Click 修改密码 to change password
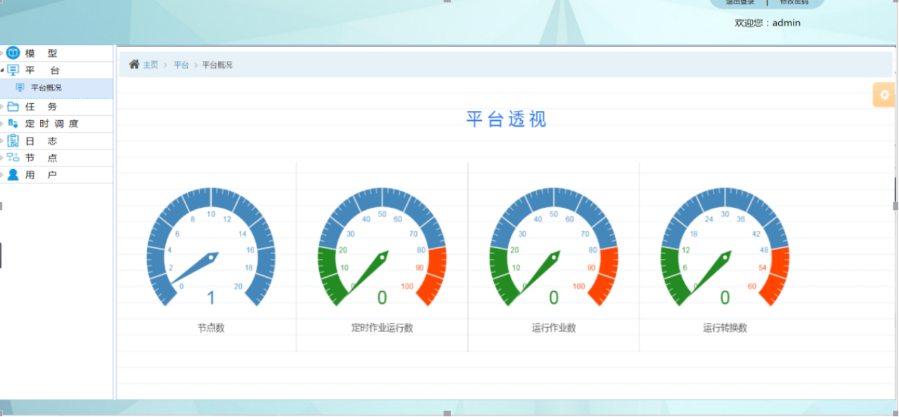Viewport: 899px width, 417px height. (x=794, y=2)
